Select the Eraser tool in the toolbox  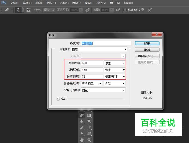pyautogui.click(x=82, y=115)
